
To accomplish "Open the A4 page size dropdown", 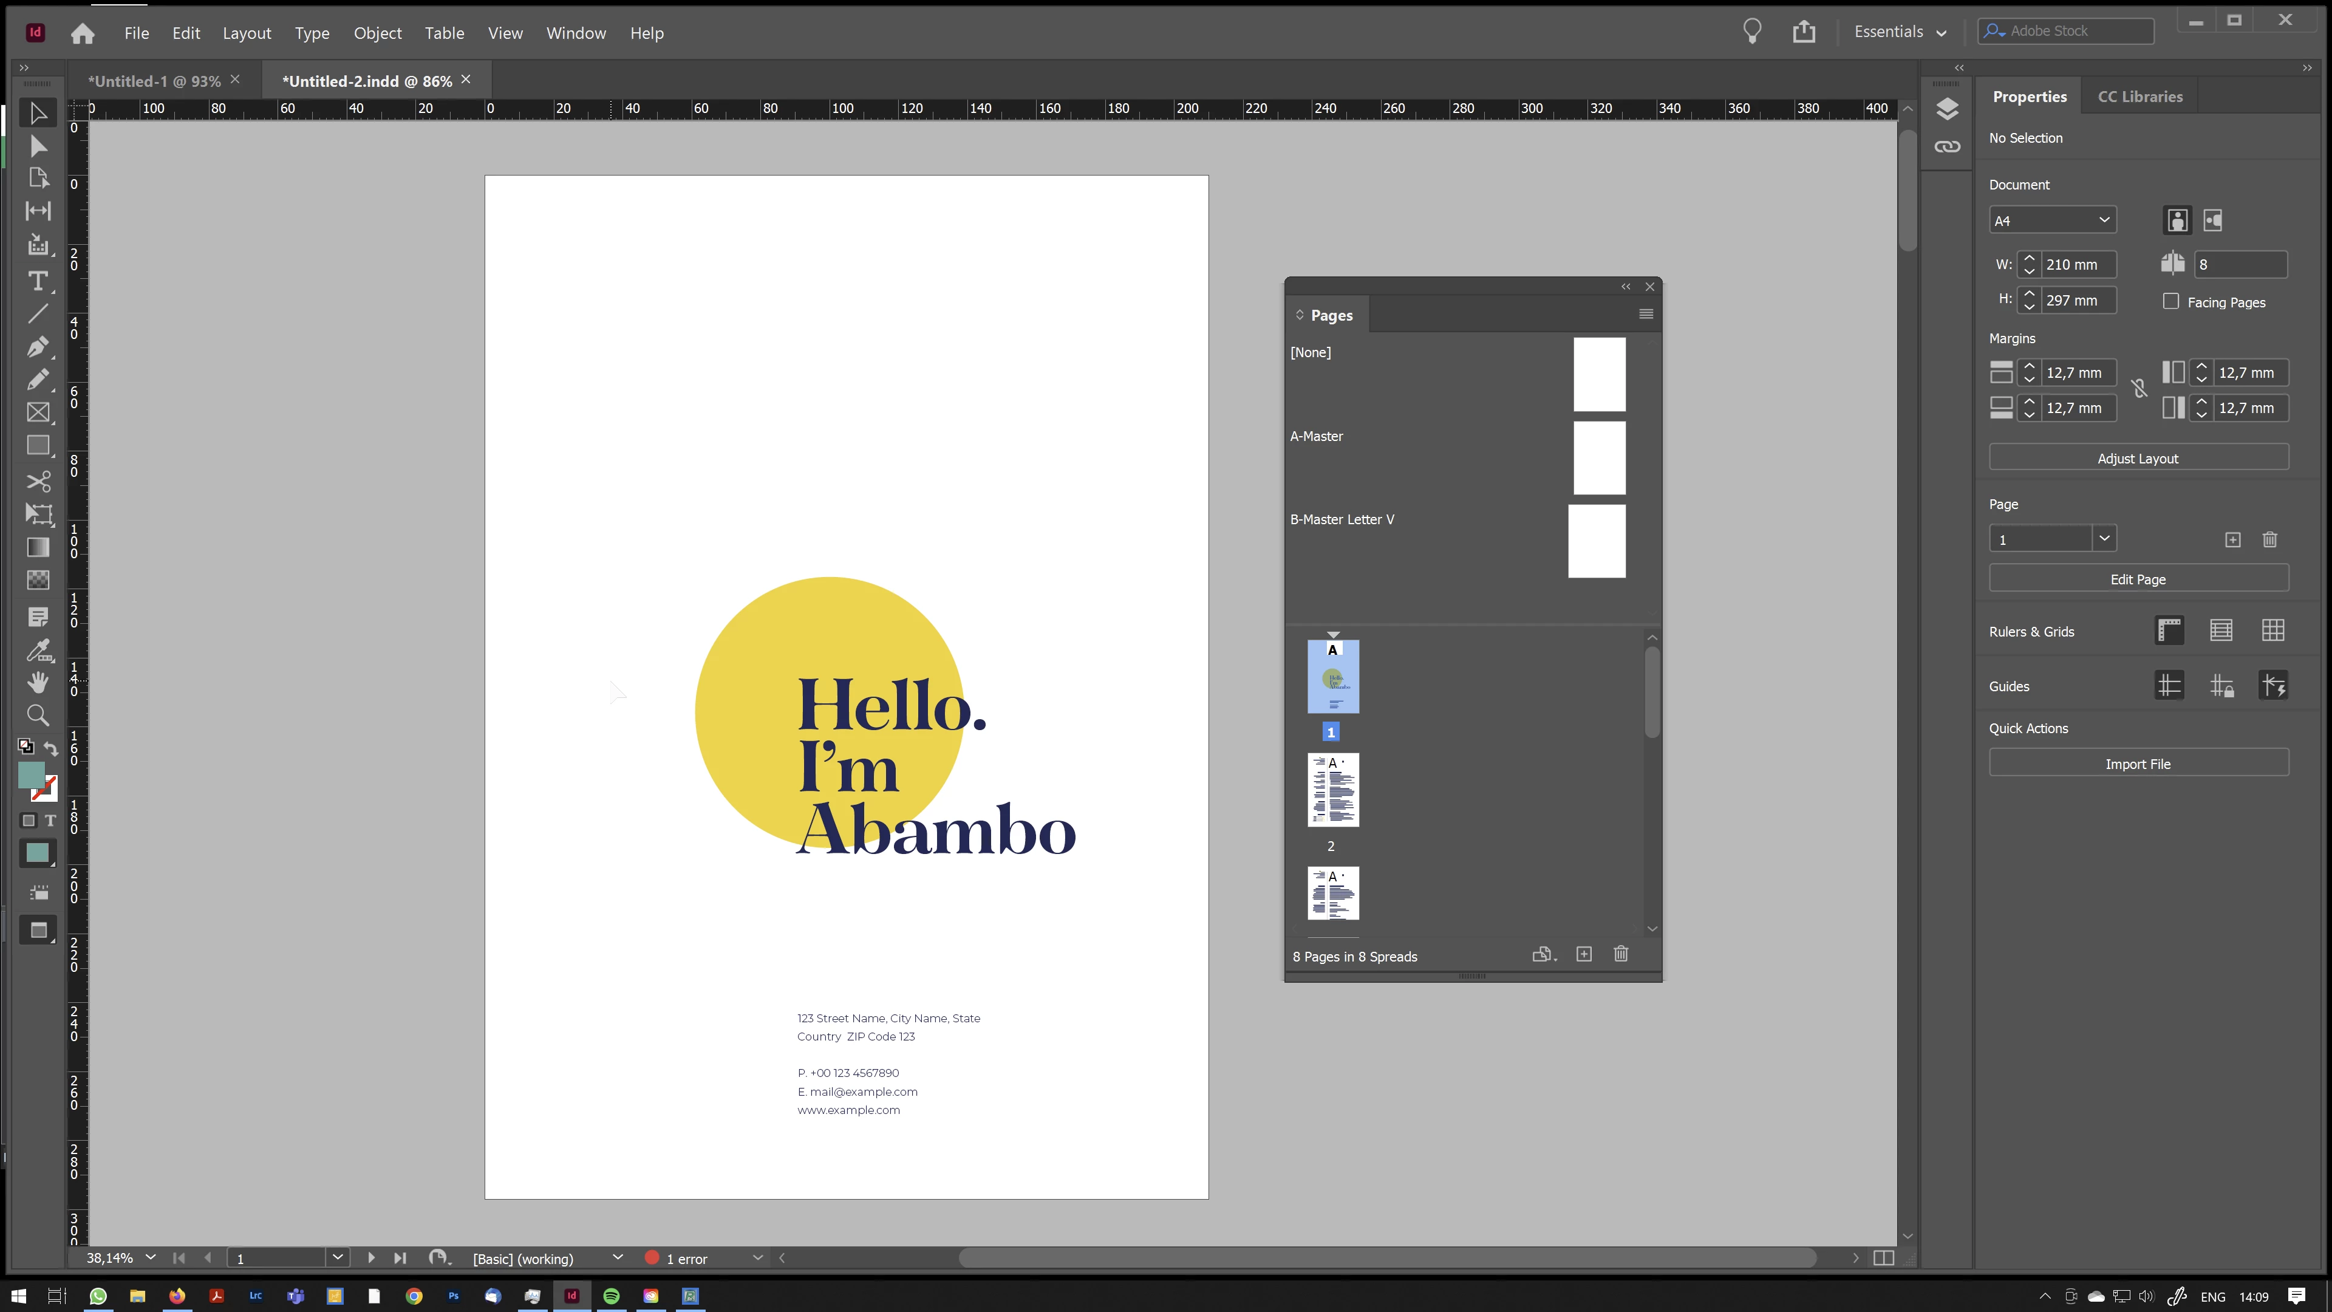I will tap(2052, 220).
